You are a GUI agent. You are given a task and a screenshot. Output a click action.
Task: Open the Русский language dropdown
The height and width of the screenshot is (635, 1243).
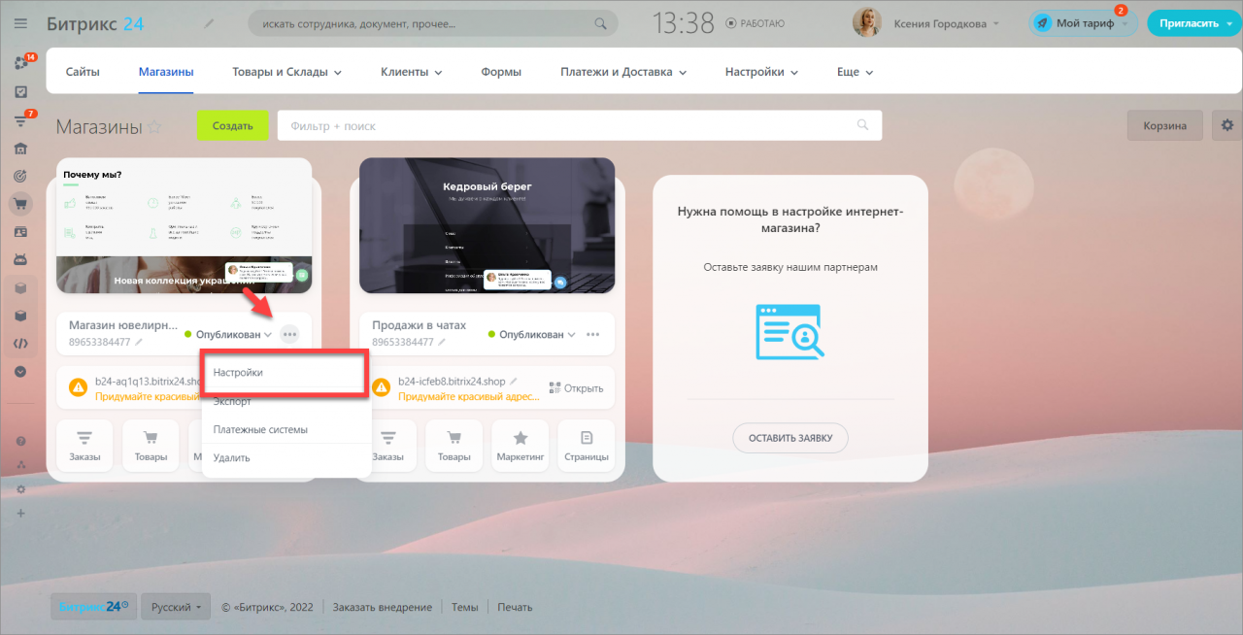(176, 607)
